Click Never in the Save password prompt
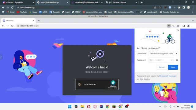 point(162,67)
